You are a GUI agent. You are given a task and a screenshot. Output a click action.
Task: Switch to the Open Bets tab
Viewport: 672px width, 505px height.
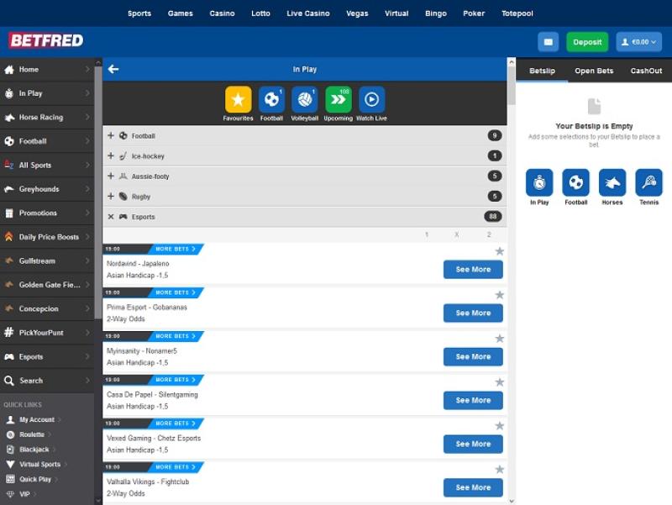click(594, 71)
